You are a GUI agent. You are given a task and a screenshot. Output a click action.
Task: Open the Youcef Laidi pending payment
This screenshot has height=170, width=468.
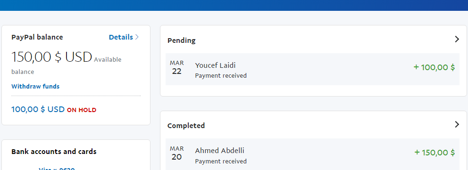point(312,69)
